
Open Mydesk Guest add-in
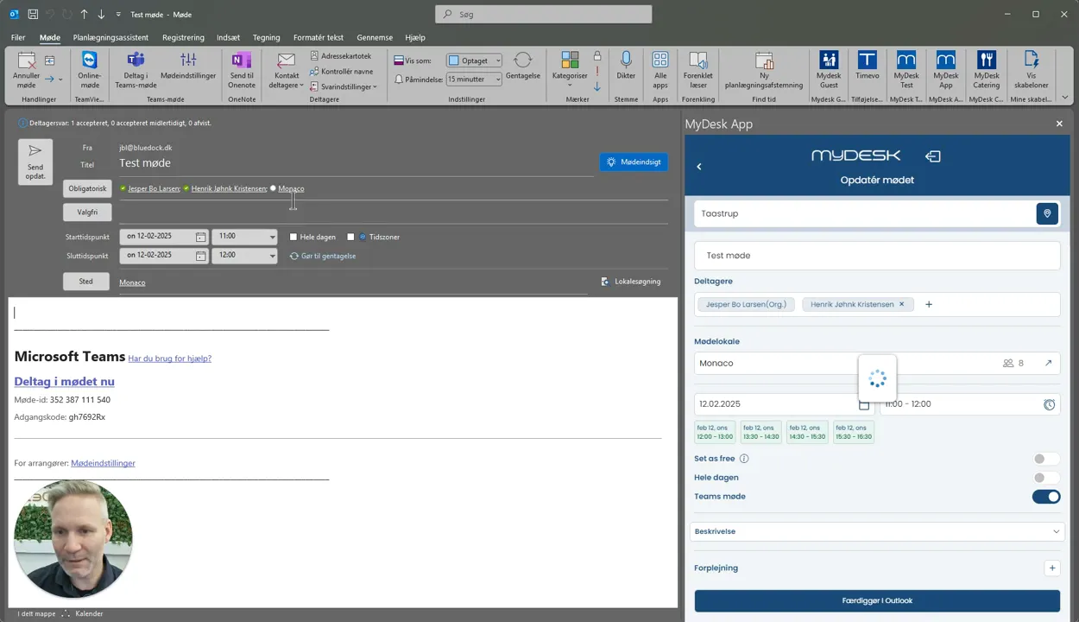pyautogui.click(x=829, y=69)
